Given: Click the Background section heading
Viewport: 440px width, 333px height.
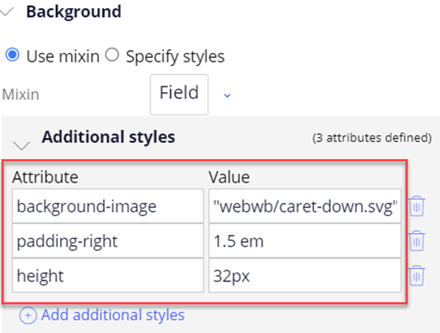Looking at the screenshot, I should 74,12.
